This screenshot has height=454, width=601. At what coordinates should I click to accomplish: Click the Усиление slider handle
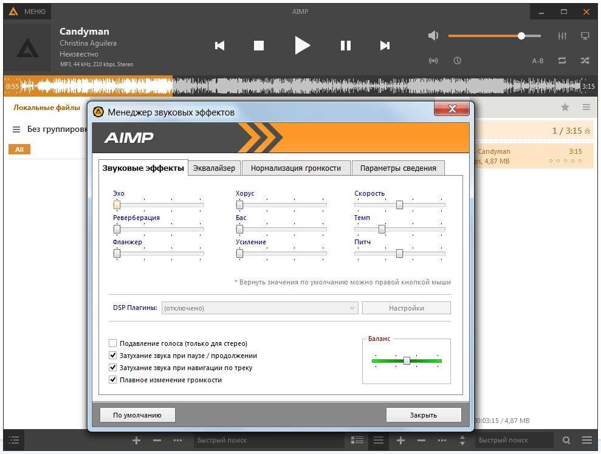pos(239,253)
